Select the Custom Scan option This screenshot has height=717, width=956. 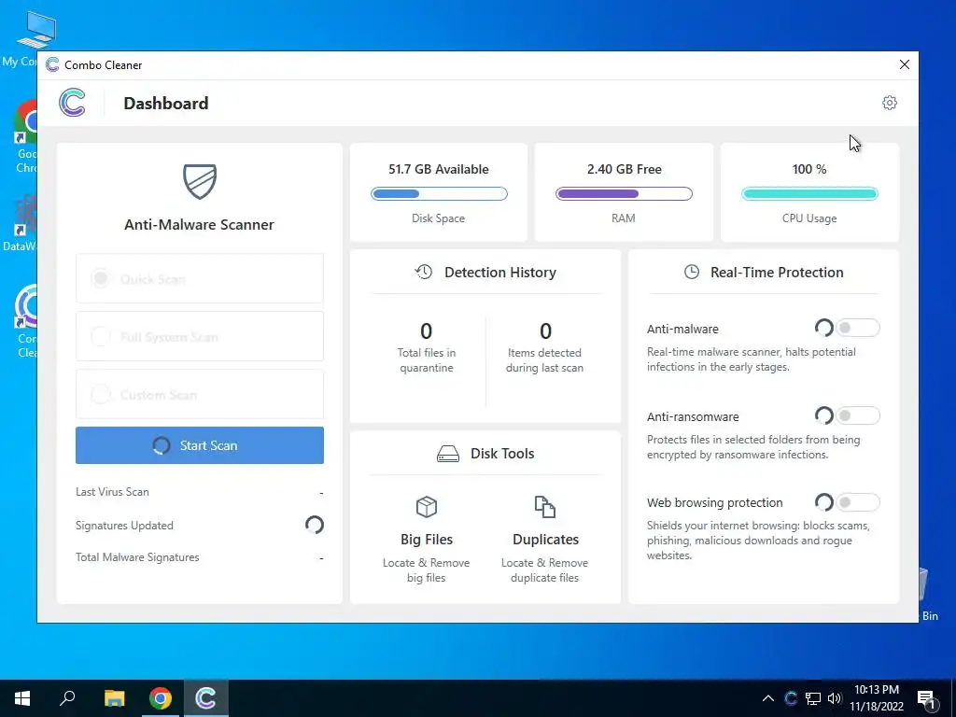coord(200,395)
